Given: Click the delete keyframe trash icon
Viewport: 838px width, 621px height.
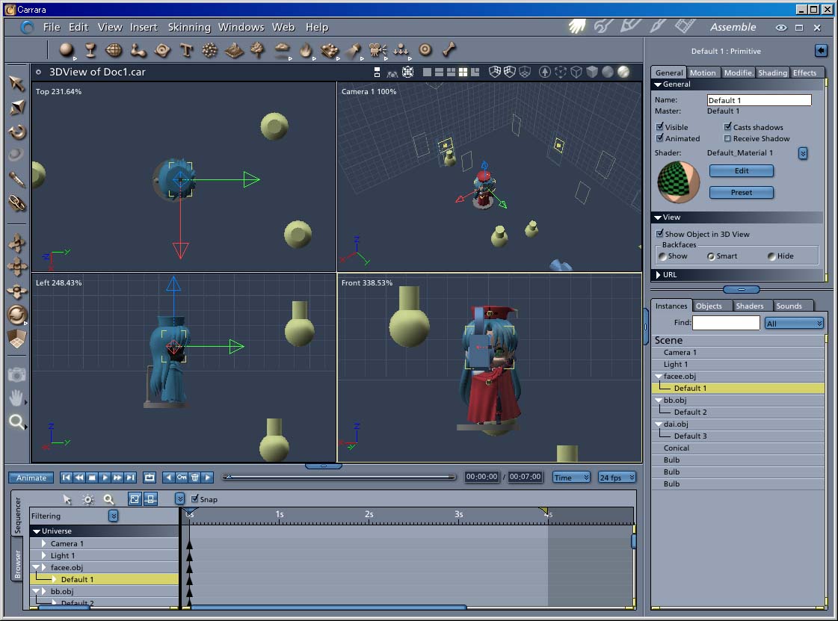Looking at the screenshot, I should click(194, 478).
